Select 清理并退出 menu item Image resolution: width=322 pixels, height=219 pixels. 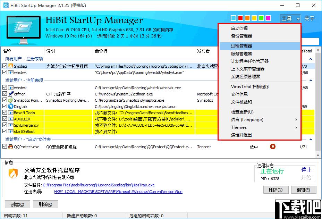tap(260, 135)
